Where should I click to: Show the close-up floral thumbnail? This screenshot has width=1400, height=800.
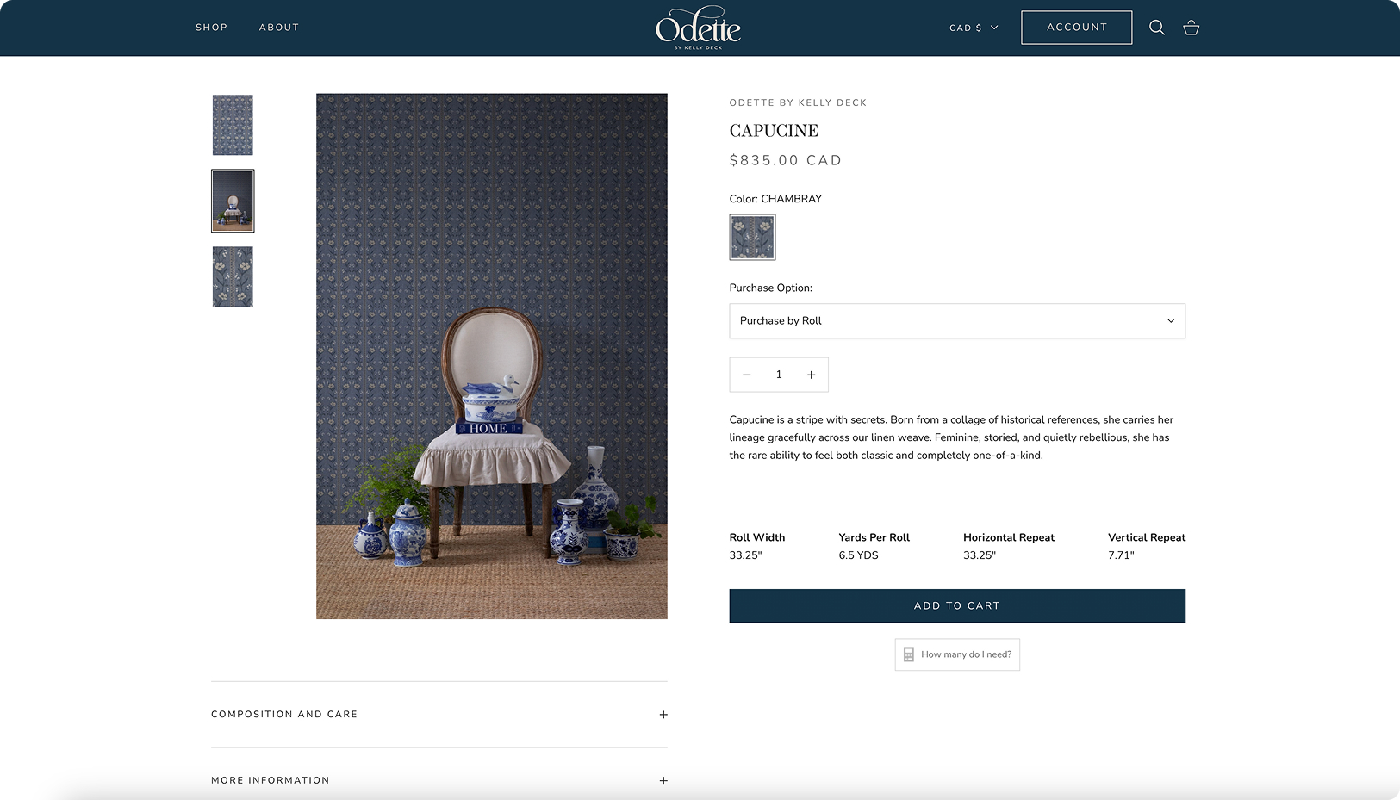(233, 276)
